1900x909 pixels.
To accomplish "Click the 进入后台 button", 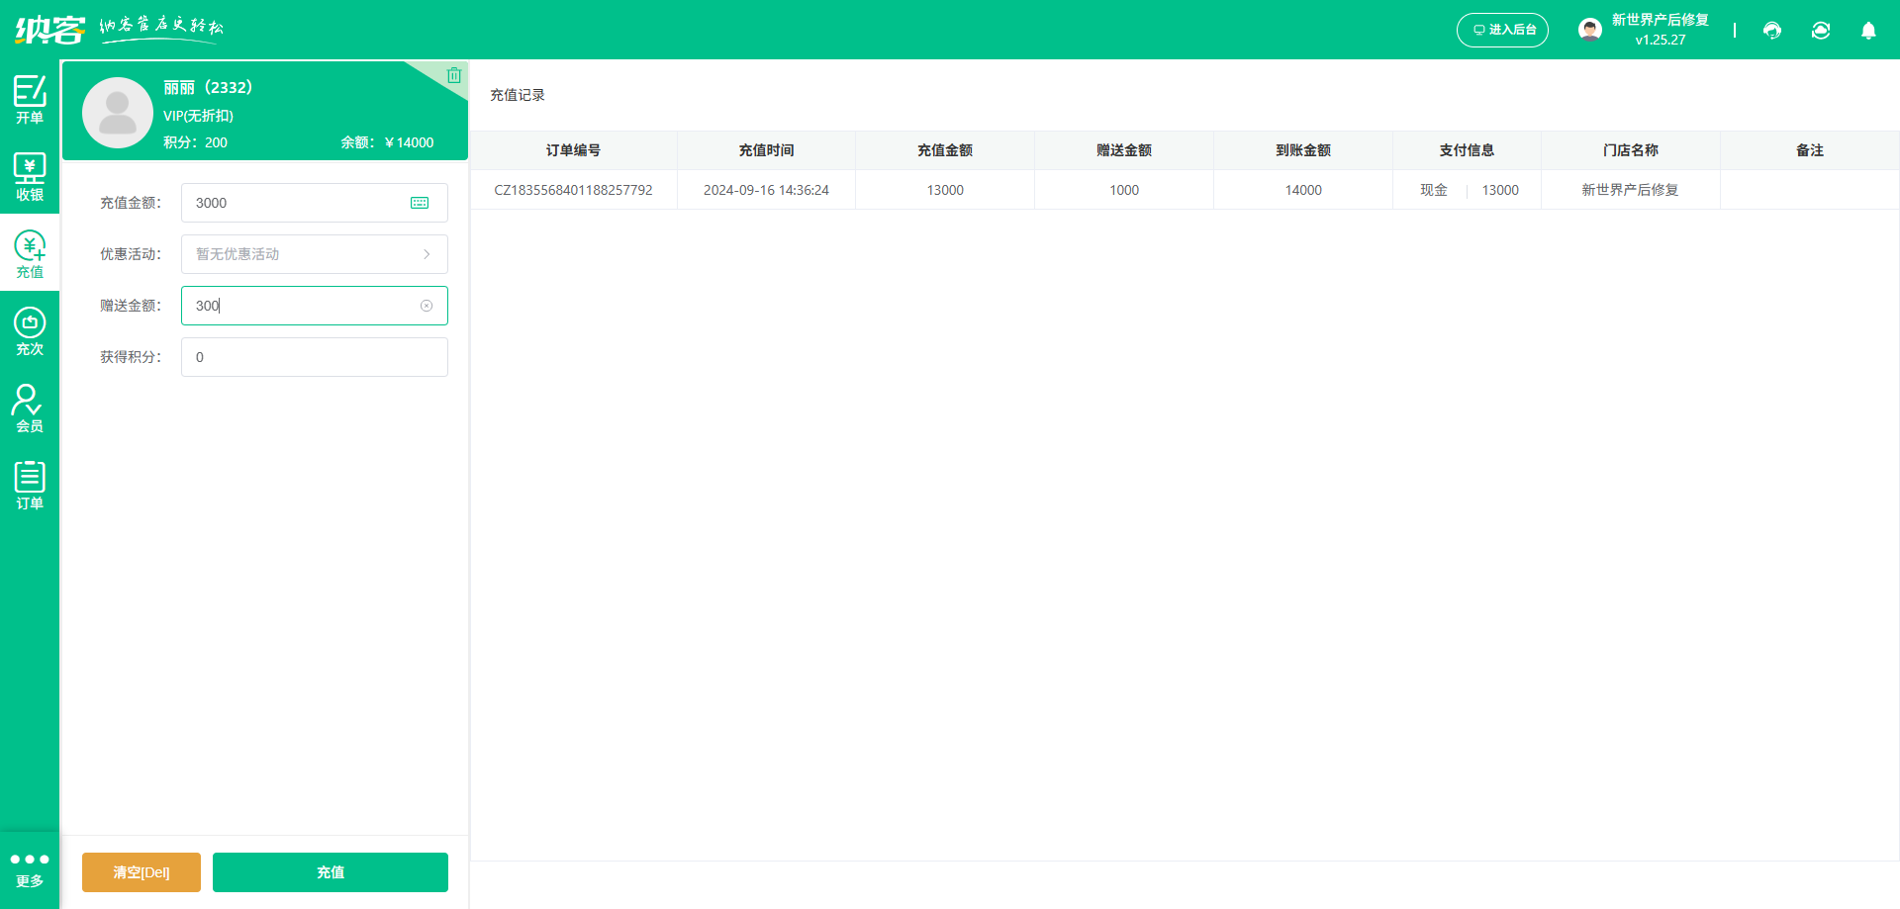I will (x=1502, y=30).
